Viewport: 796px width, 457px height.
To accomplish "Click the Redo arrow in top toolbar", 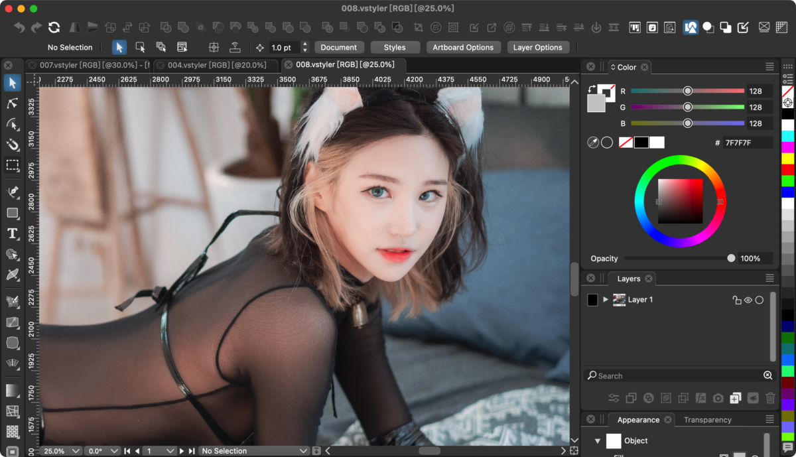I will pos(36,27).
